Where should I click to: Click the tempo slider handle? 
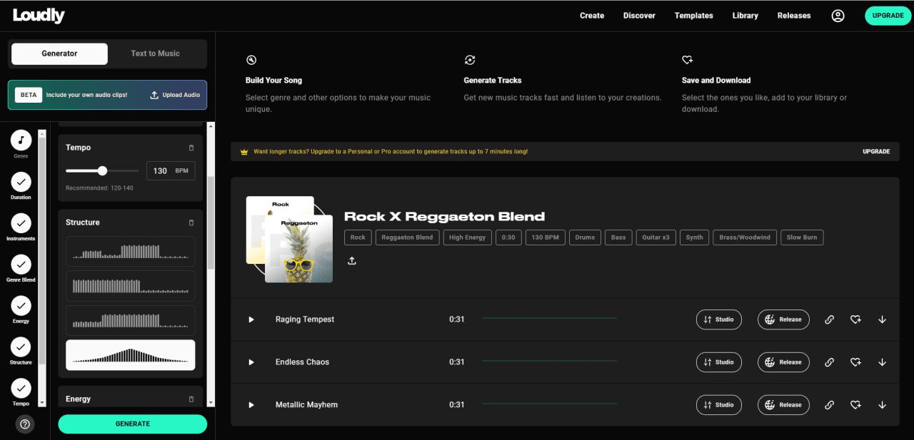coord(102,170)
